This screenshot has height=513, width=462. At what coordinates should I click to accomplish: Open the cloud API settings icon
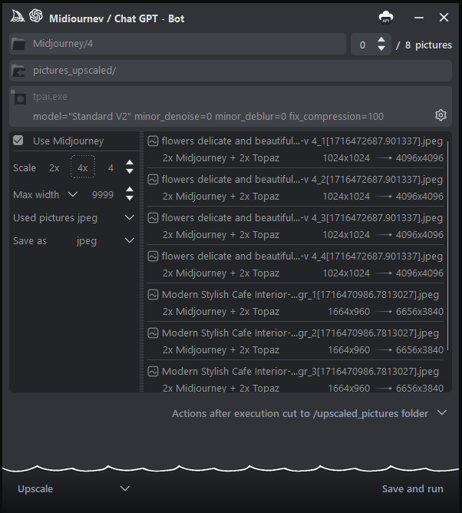tap(386, 17)
